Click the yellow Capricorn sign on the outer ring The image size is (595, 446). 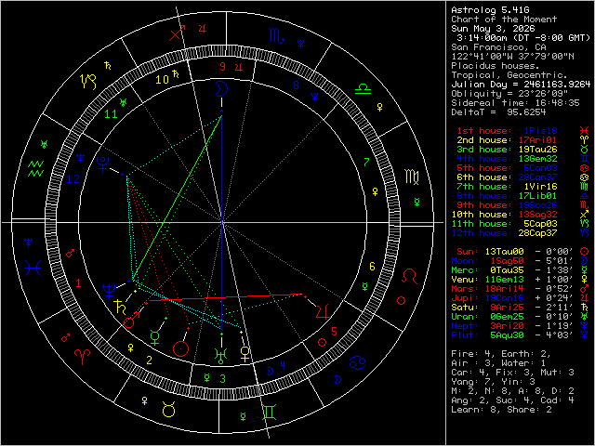pos(87,82)
